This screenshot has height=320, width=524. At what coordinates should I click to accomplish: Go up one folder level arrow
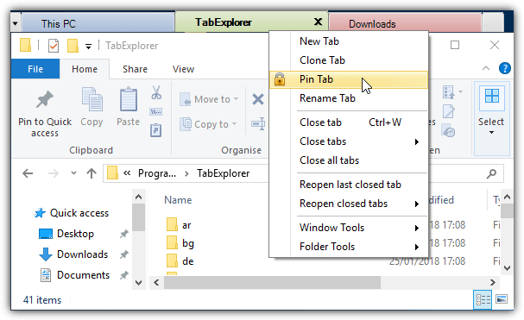point(92,173)
